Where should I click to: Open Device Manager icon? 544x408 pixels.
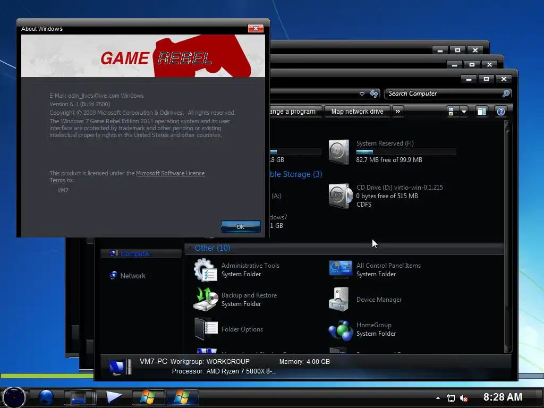[x=339, y=299]
